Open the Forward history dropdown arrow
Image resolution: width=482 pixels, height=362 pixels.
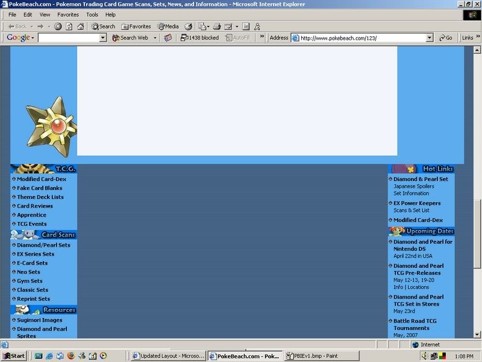tap(49, 27)
